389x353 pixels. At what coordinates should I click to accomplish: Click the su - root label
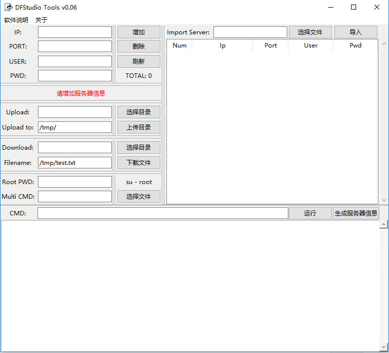tap(139, 182)
